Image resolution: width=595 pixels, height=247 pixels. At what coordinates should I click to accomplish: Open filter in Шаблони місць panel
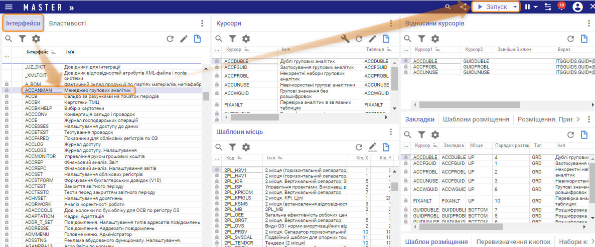tap(233, 147)
